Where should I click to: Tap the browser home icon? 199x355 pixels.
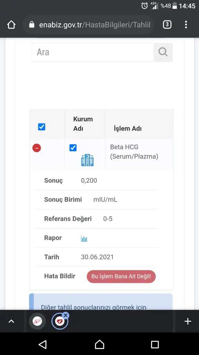click(11, 25)
